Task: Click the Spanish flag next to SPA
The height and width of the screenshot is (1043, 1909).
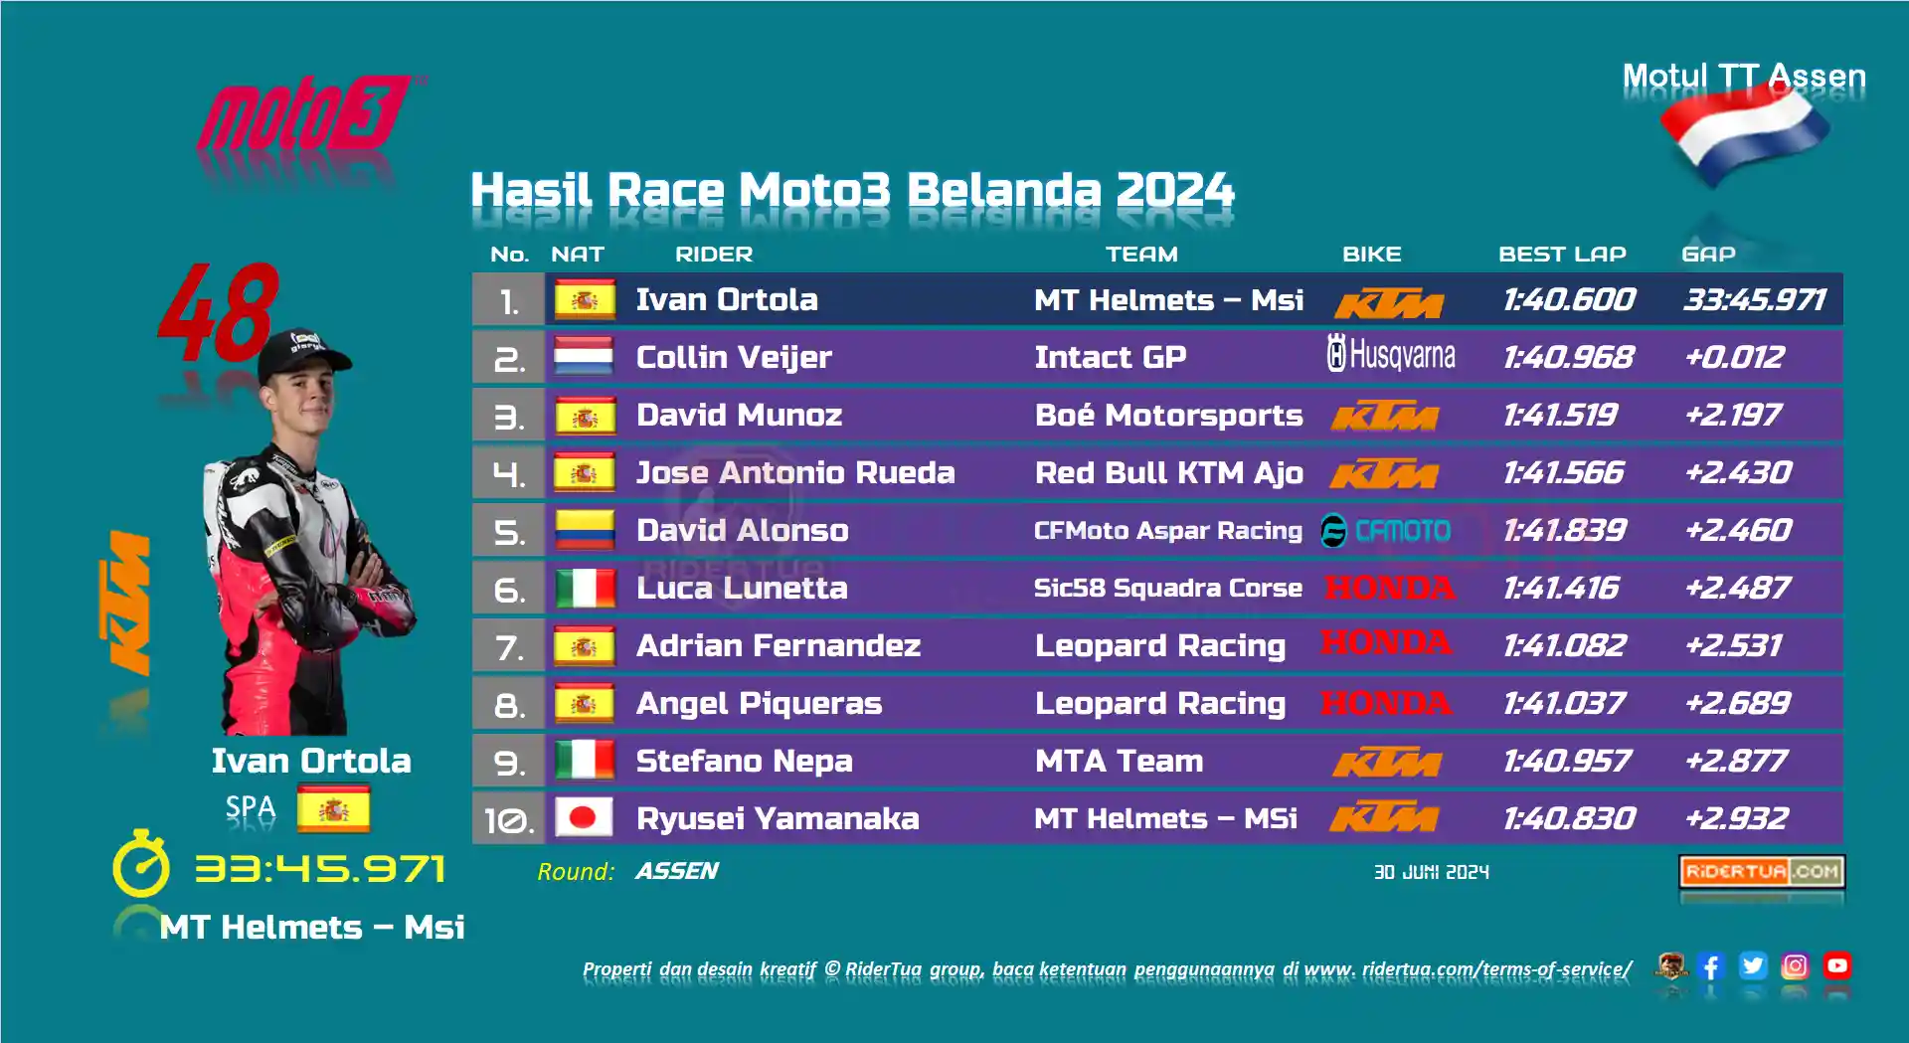Action: [x=333, y=809]
